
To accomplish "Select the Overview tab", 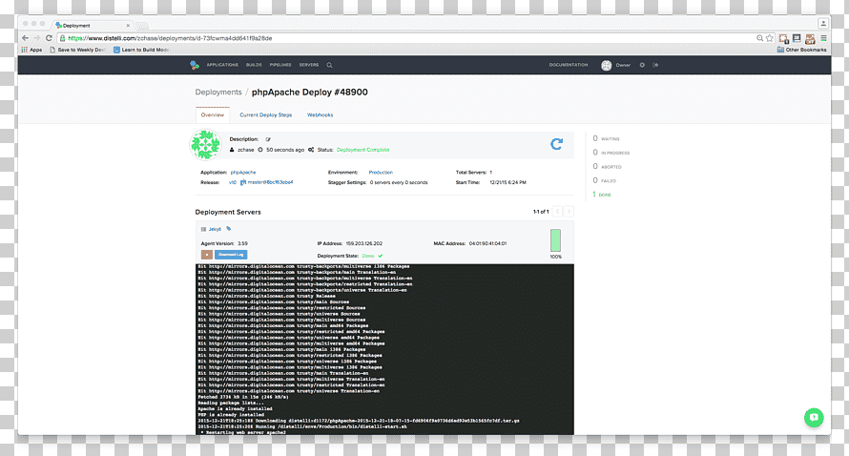I will coord(212,114).
